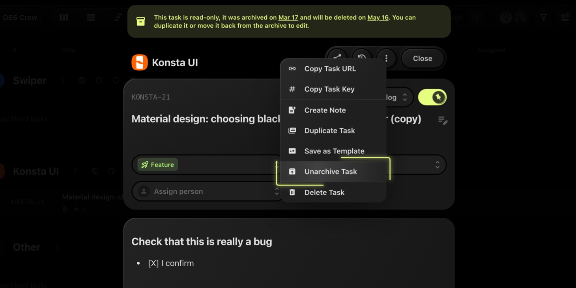Select Copy Task URL option
This screenshot has height=288, width=576.
[x=330, y=69]
